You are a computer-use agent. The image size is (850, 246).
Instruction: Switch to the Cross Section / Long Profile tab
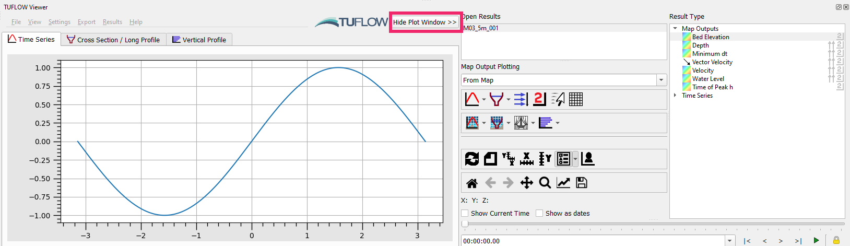[x=113, y=40]
